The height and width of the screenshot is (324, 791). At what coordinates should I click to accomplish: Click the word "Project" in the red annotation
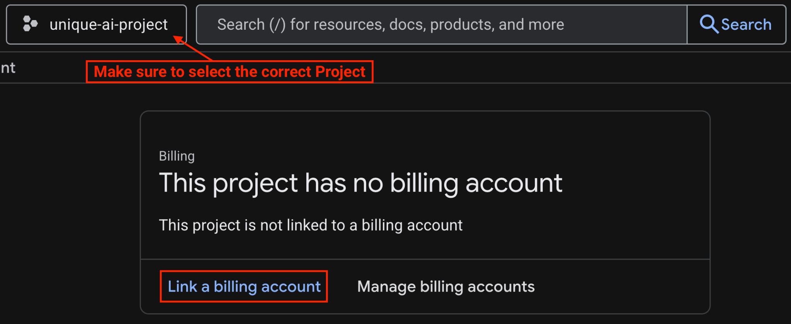click(x=340, y=72)
